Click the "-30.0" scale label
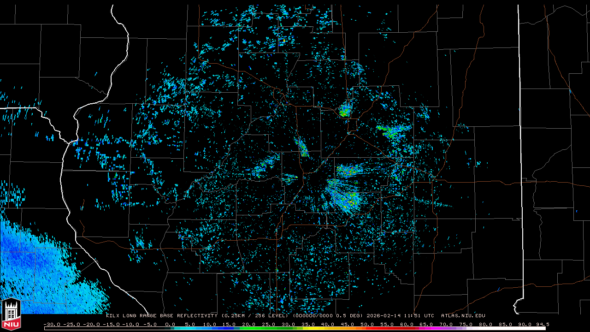590x332 pixels. [x=52, y=324]
